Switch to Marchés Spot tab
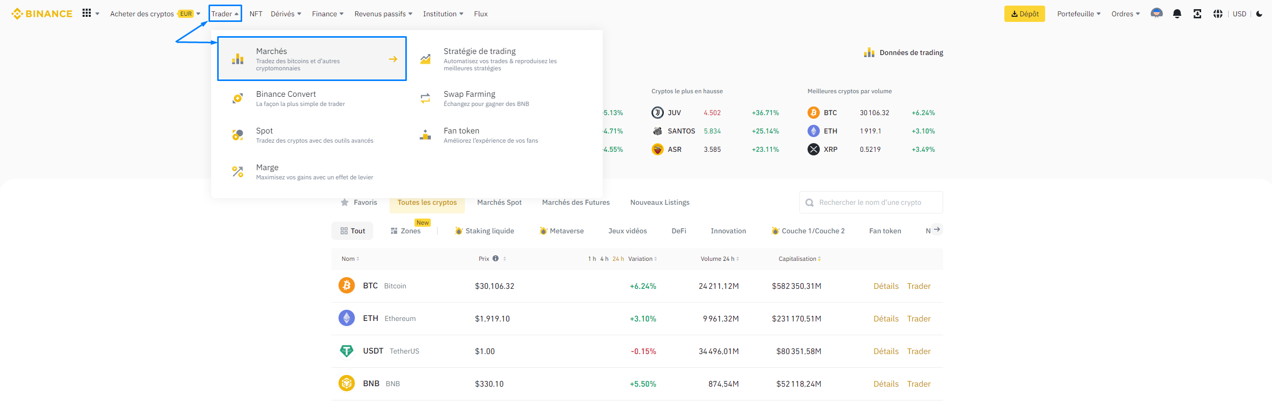Screen dimensions: 1272x404 pyautogui.click(x=499, y=202)
